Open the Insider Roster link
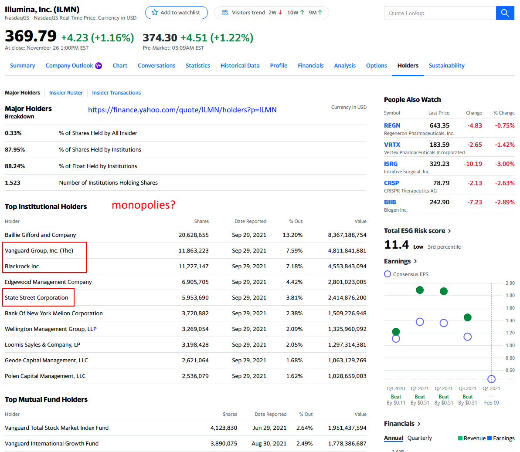Screen dimensions: 520x452 66,93
